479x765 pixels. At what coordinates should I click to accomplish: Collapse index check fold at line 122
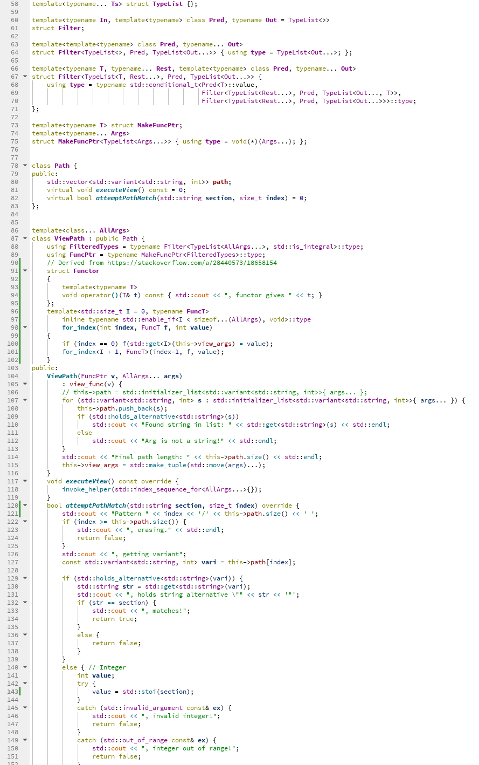(x=25, y=522)
